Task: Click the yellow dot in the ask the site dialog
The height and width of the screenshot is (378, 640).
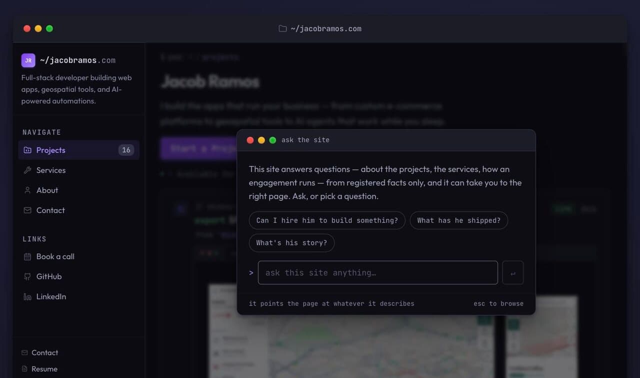Action: (x=261, y=140)
